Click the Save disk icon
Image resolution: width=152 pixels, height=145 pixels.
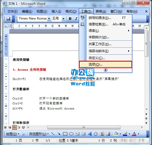8,18
